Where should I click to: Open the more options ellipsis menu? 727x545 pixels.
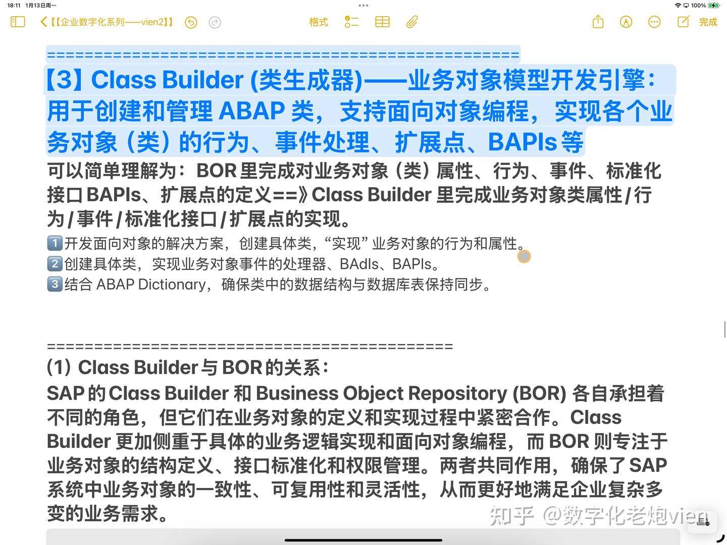tap(654, 22)
